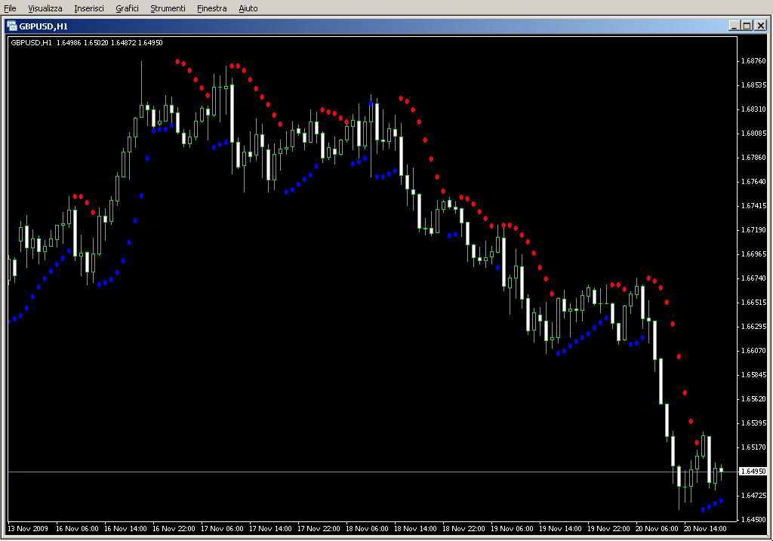Click the 1.68085 price scale label
773x541 pixels.
[753, 134]
